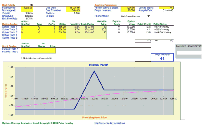Viewport: 205px width, 129px height.
Task: Open the Pricing Model dropdown arrow
Action: coord(149,16)
